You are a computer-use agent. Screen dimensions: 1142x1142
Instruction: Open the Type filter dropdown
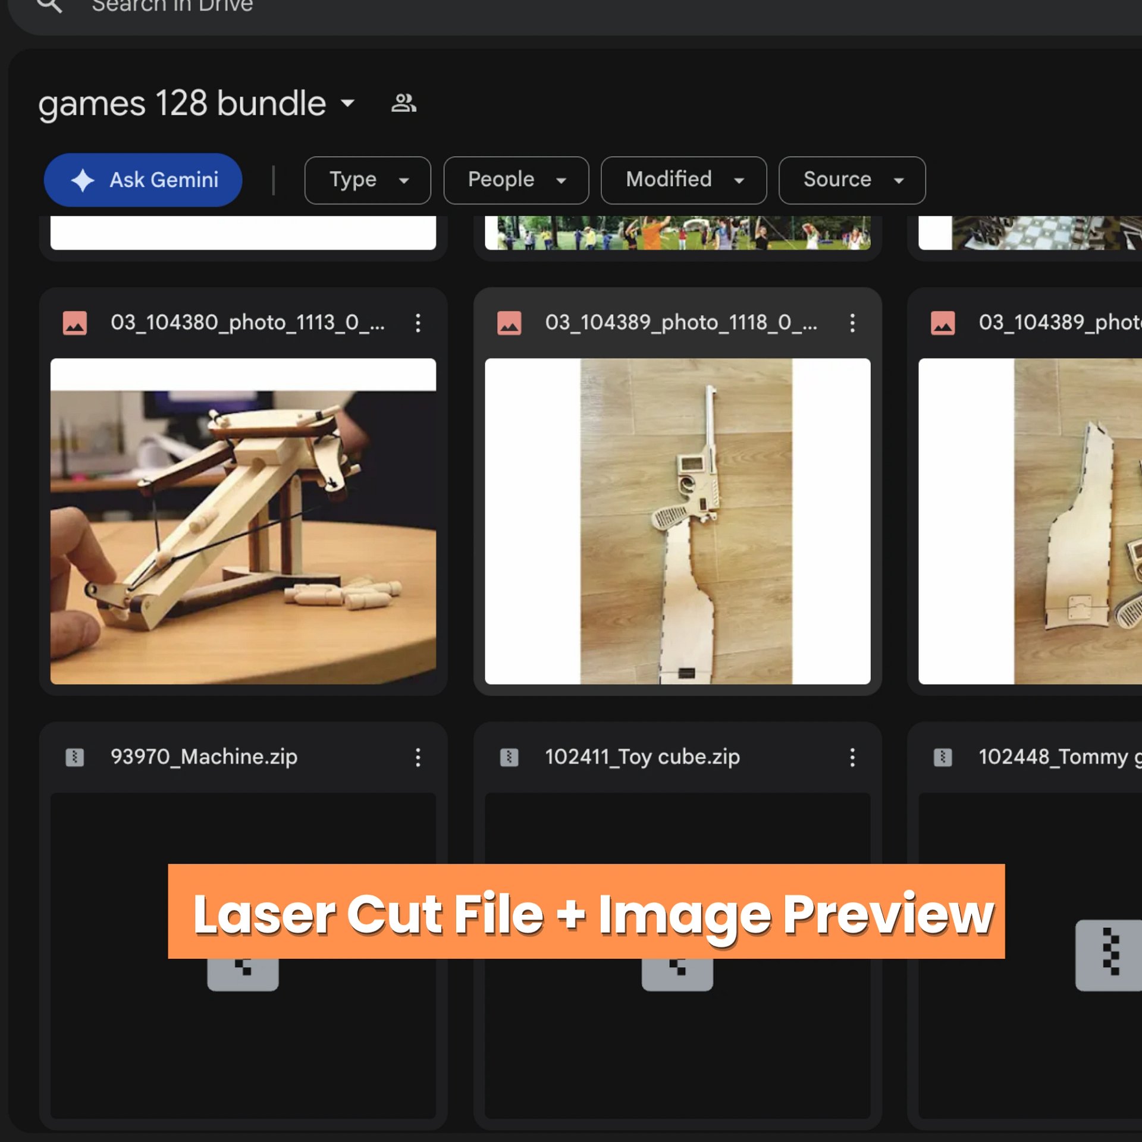click(x=368, y=180)
